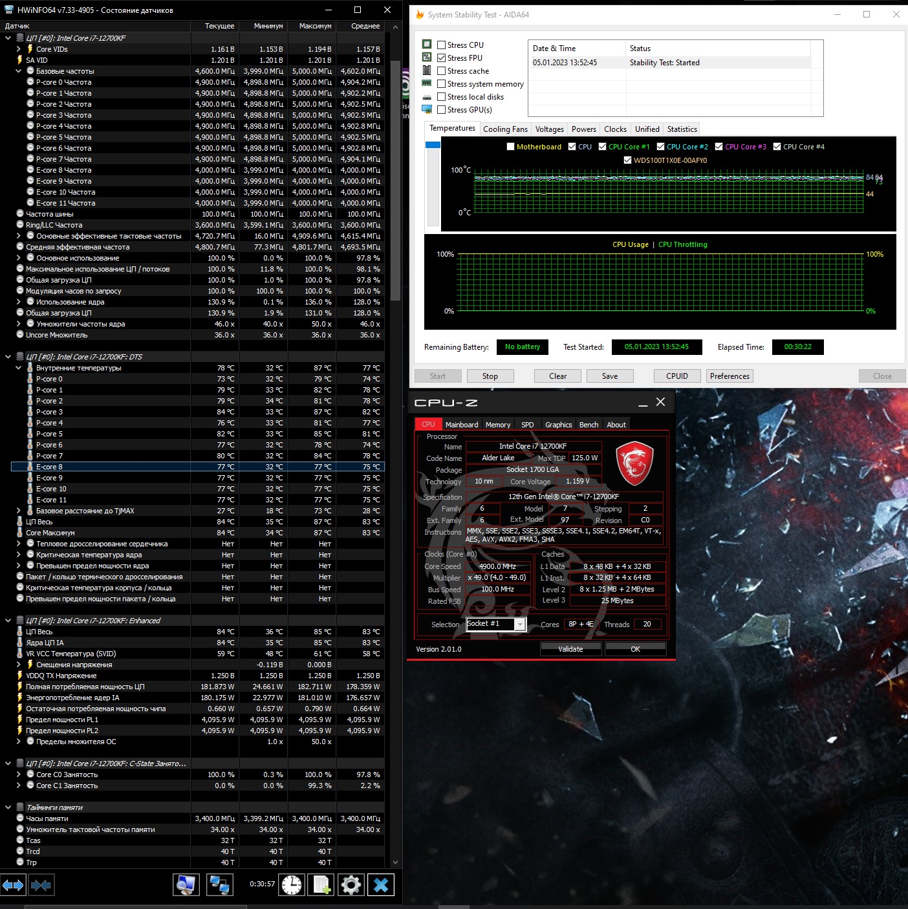908x909 pixels.
Task: Collapse the Intel Core i7-12700KF: Enhanced section
Action: click(x=8, y=621)
